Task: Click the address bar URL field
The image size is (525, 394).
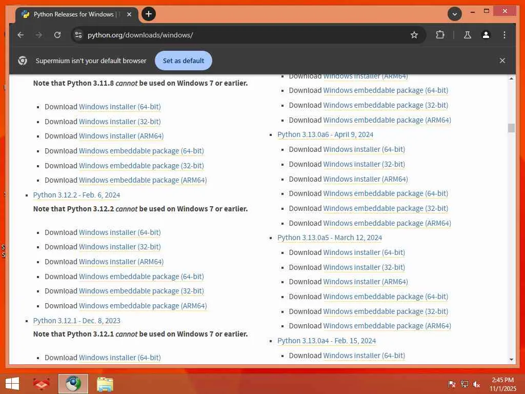Action: 248,35
